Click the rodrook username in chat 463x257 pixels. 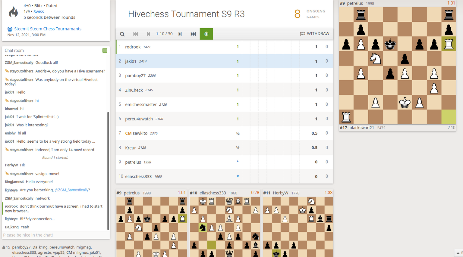11,206
